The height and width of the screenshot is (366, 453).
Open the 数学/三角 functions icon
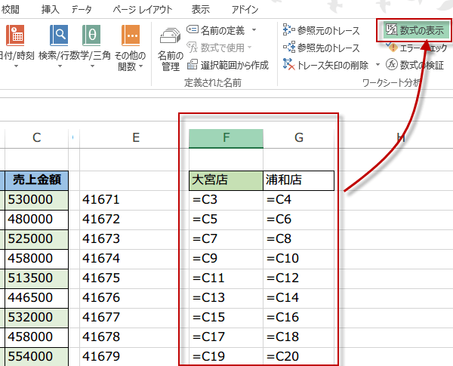coord(91,44)
